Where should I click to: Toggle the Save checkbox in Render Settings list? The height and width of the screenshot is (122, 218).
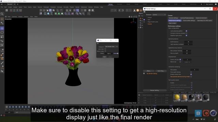click(x=144, y=20)
